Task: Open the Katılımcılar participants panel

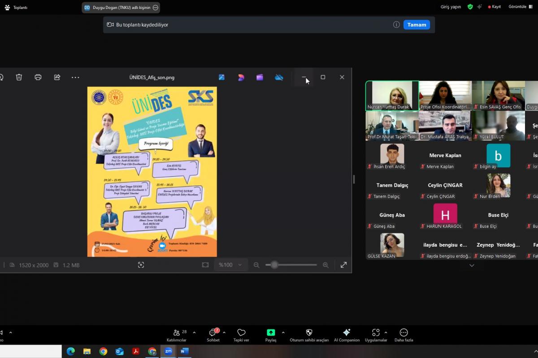Action: point(176,335)
